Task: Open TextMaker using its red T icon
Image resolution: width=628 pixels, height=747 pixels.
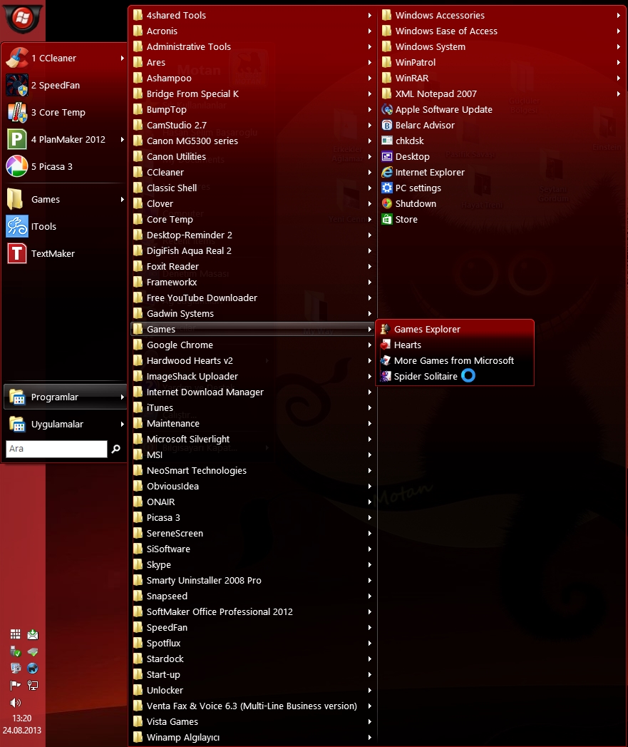Action: [17, 253]
